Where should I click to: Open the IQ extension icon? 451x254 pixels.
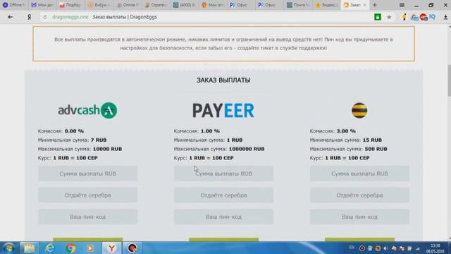click(x=432, y=17)
